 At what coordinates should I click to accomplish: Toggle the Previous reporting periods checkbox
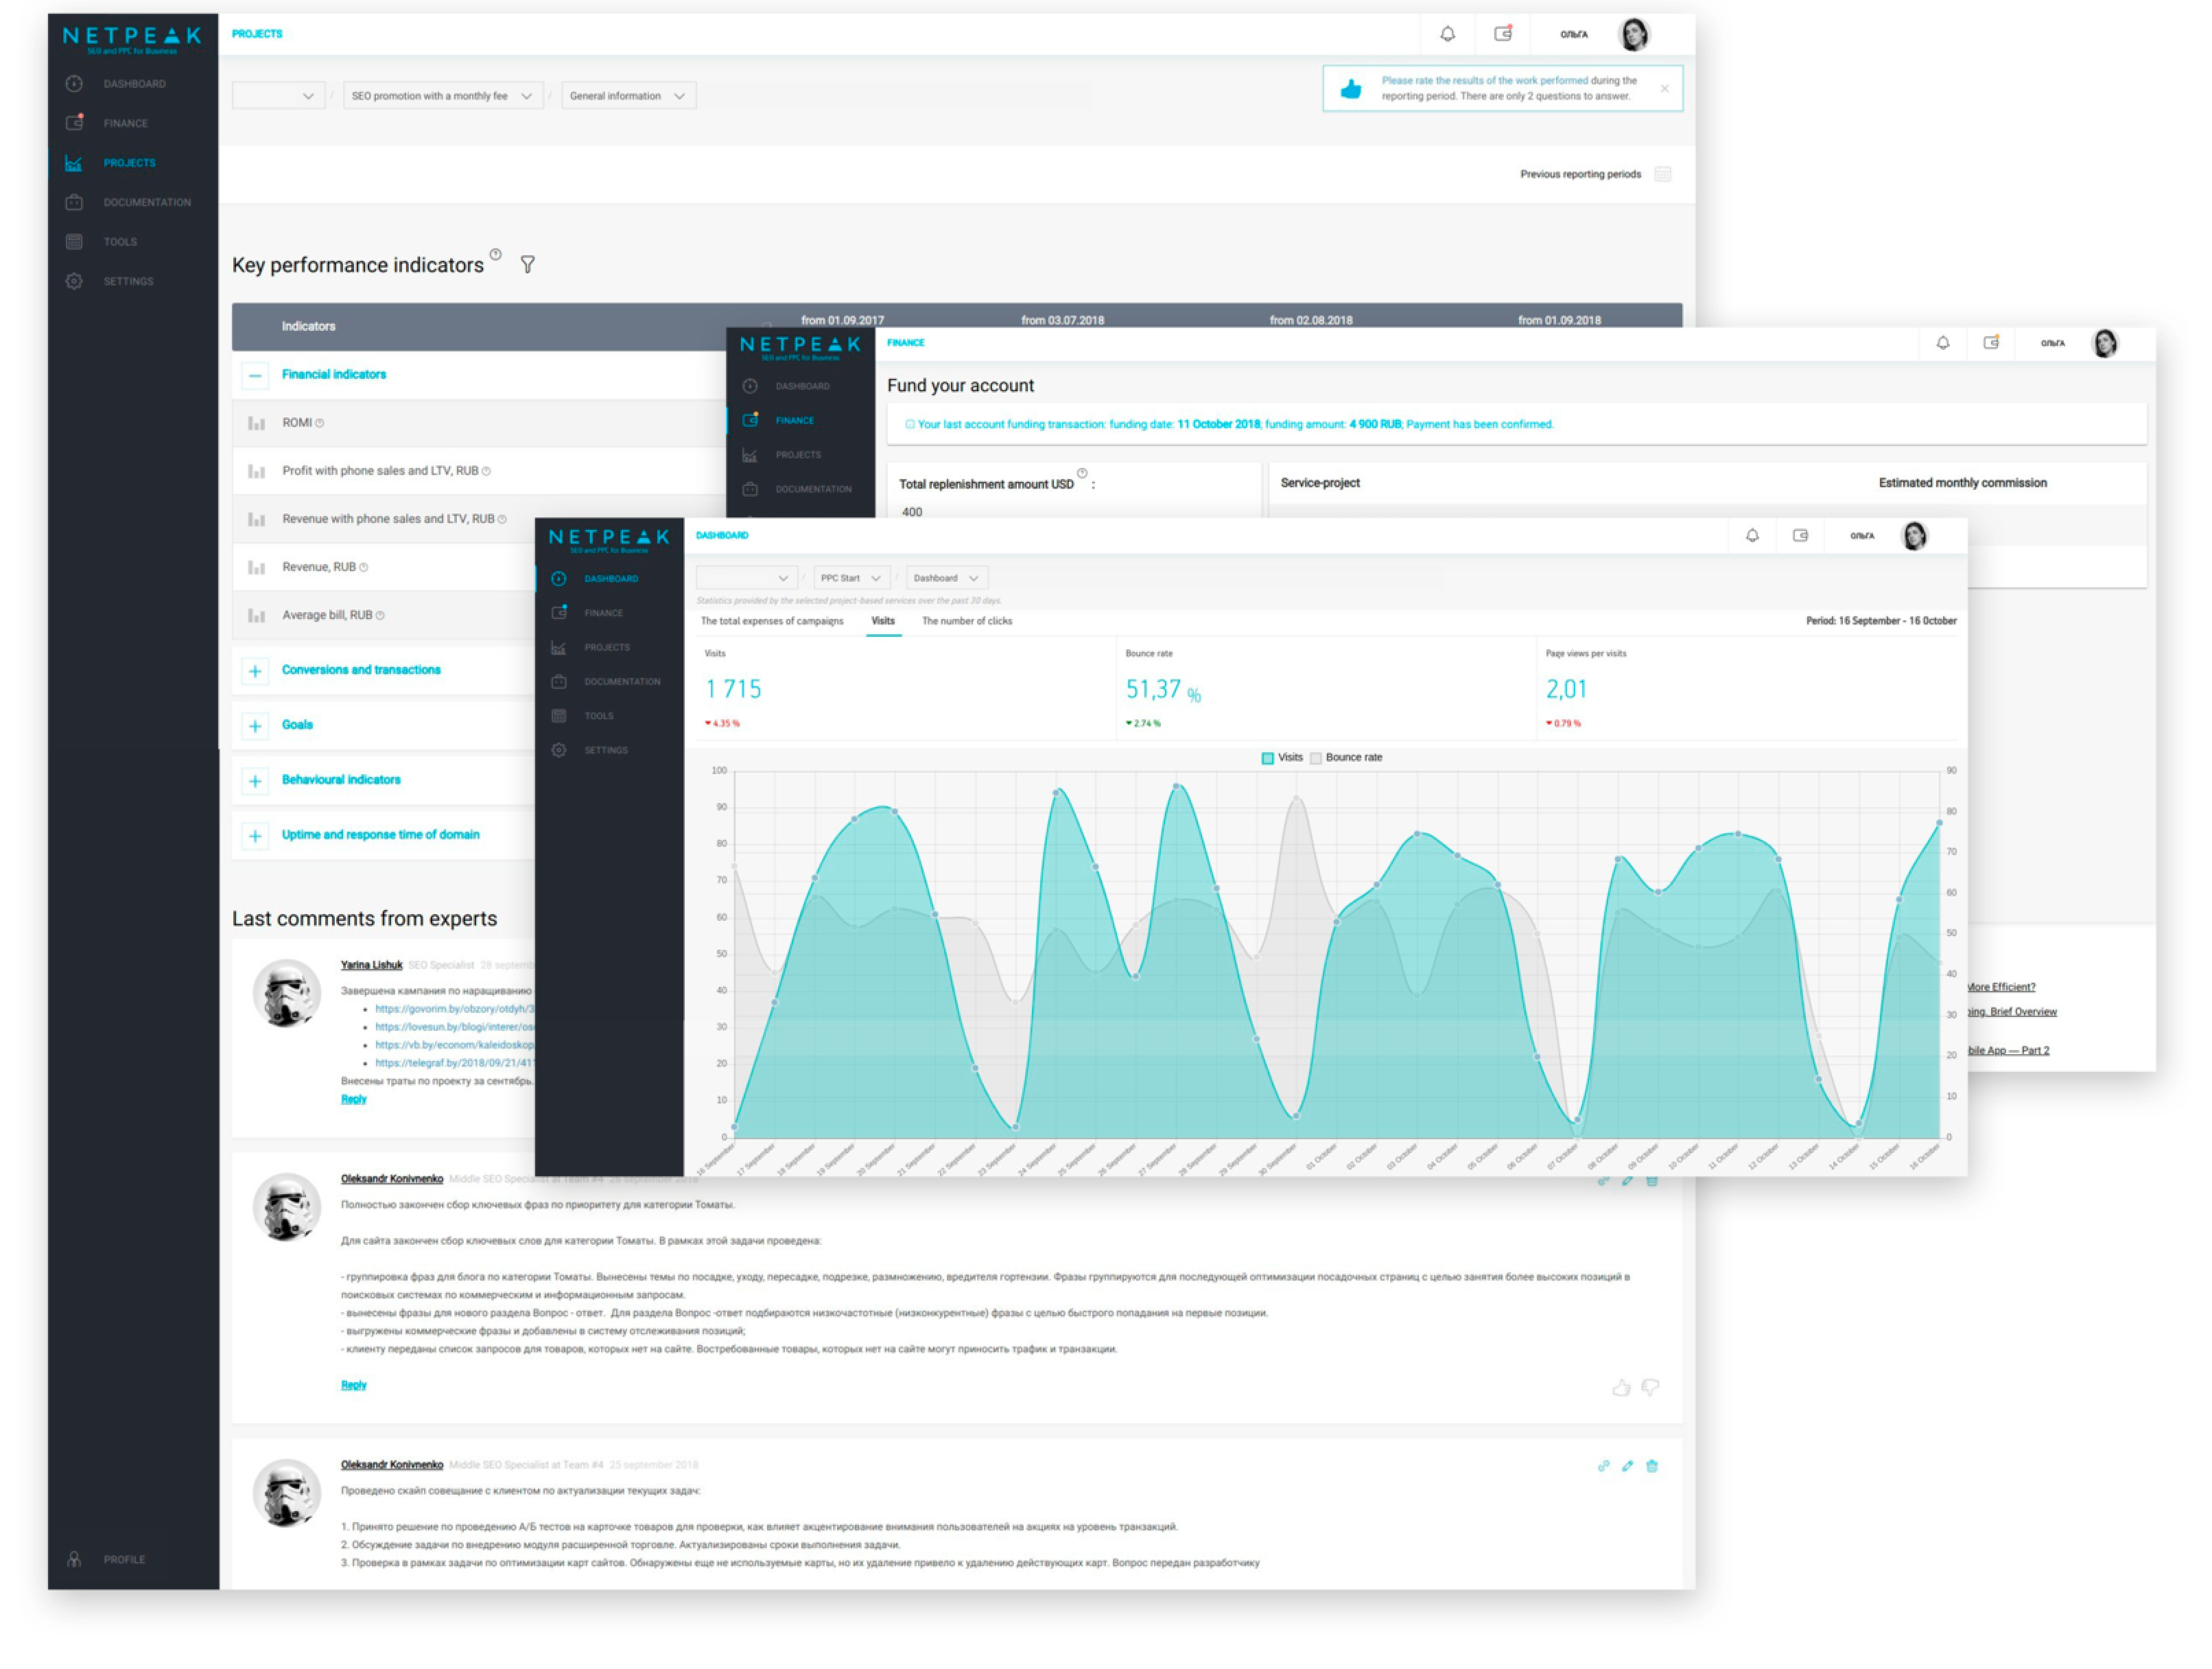[x=1663, y=174]
